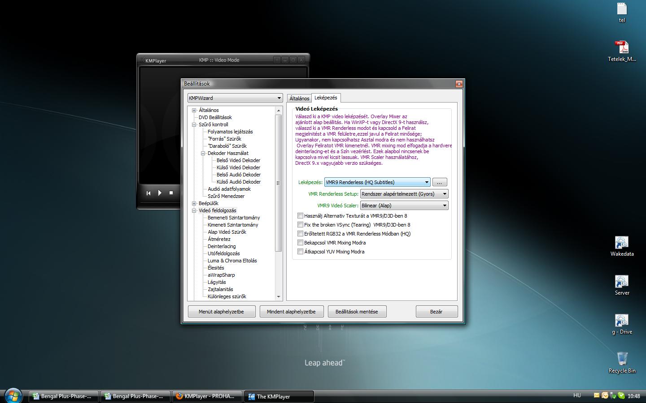The height and width of the screenshot is (403, 646).
Task: Select the Wakedata shortcut icon
Action: click(x=622, y=246)
